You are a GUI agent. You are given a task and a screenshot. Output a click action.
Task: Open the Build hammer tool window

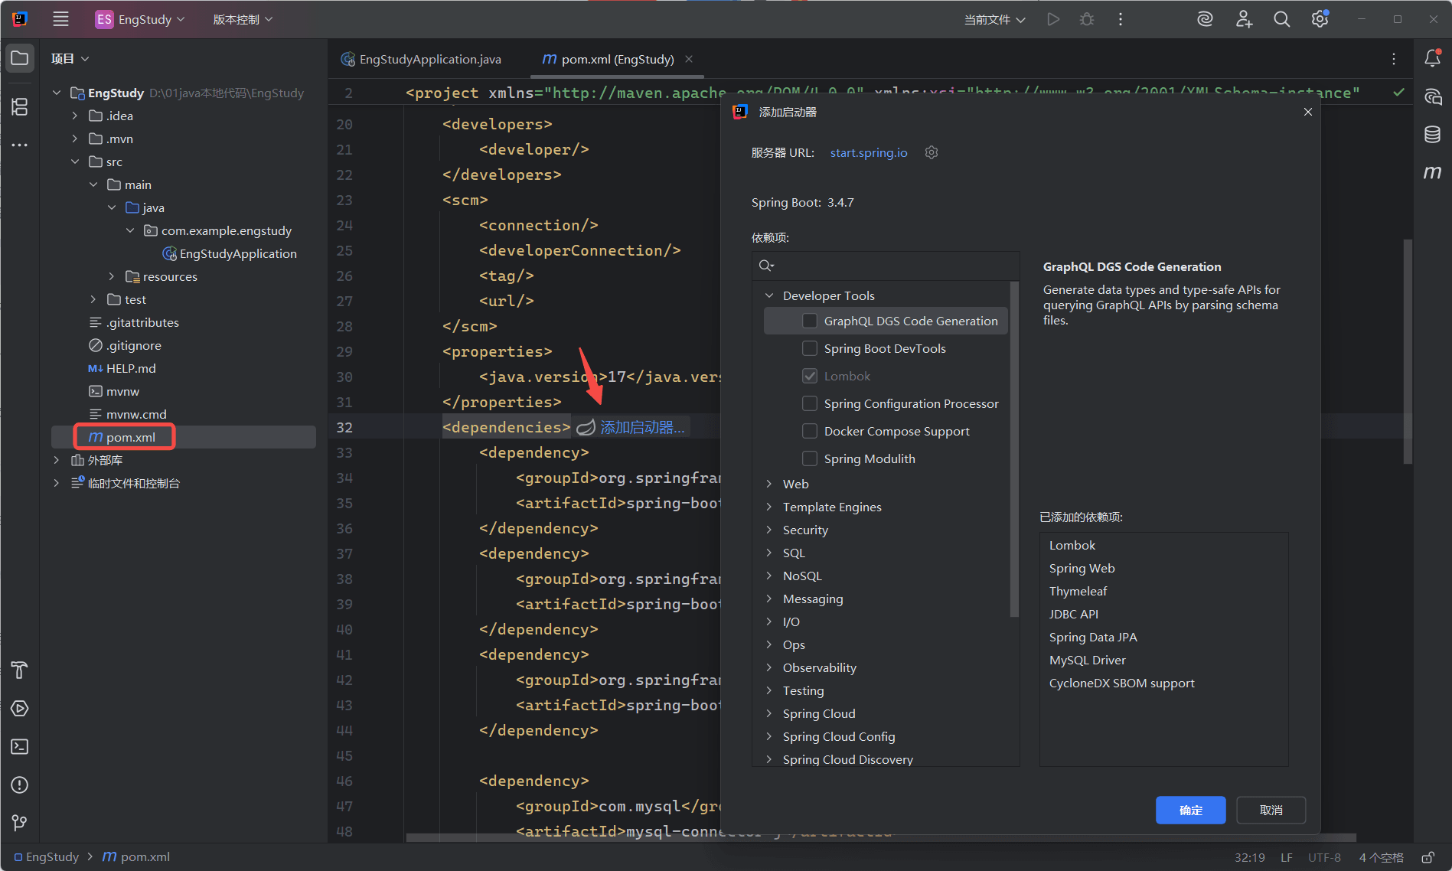[20, 670]
